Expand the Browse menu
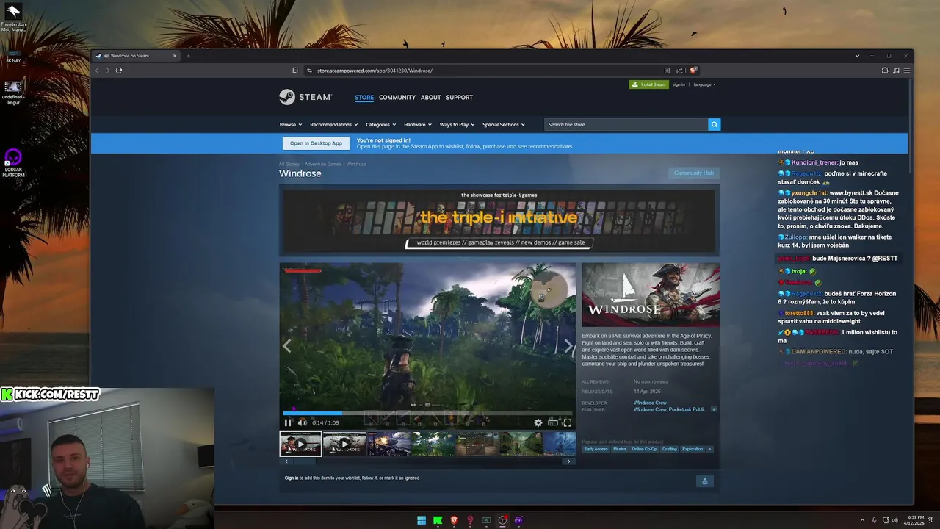The image size is (940, 529). [x=290, y=125]
